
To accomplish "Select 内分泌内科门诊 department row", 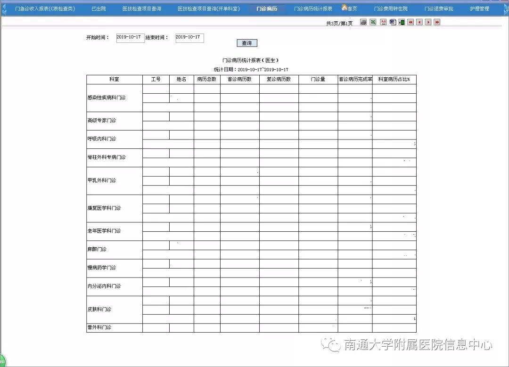I will (114, 287).
